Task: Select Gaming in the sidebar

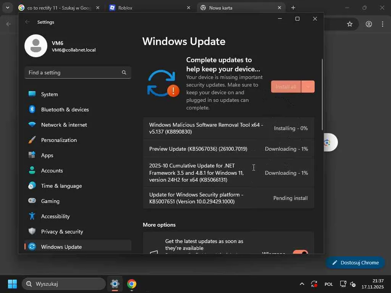Action: click(78, 201)
